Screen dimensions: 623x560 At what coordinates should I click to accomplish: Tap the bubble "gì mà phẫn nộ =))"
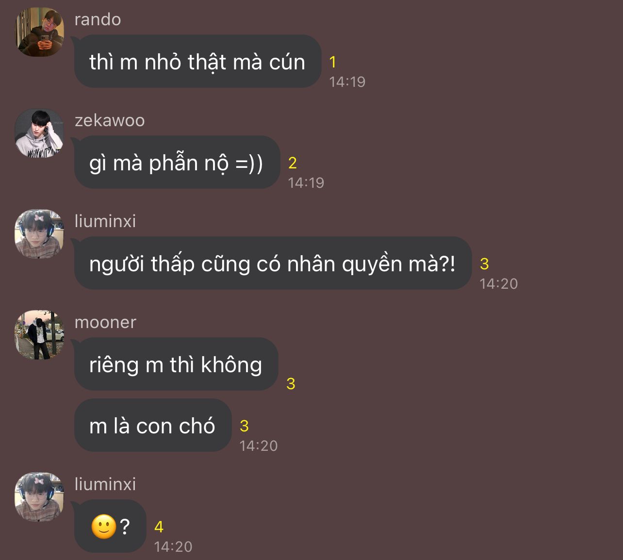point(177,163)
